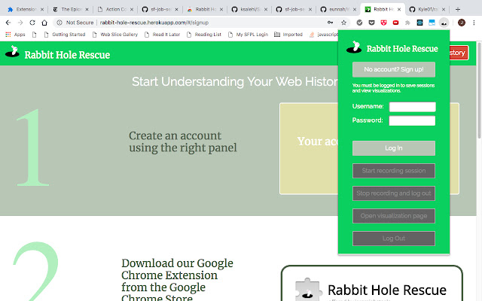Open the My SFPL Login bookmark
Screen dimensions: 482x301
click(248, 35)
